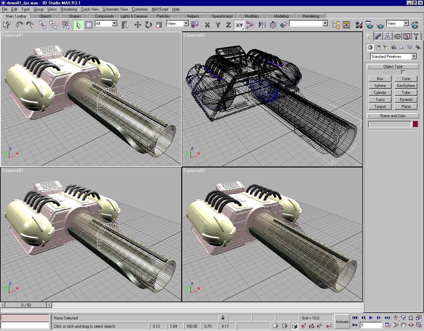Image resolution: width=424 pixels, height=331 pixels.
Task: Open the Standard Primitives dropdown
Action: point(414,57)
